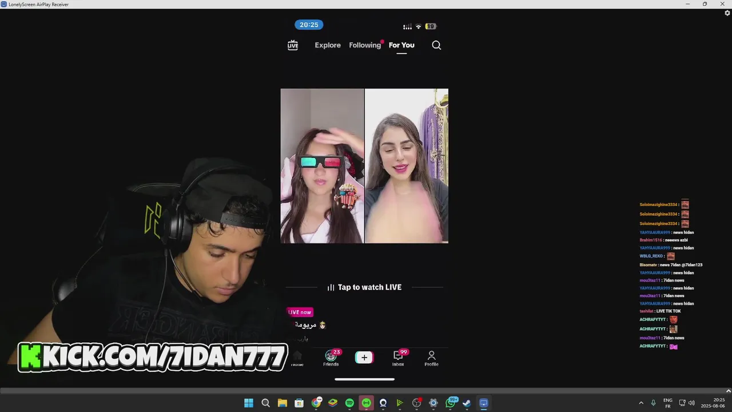
Task: Click chat message "LIVE TIK TOK"
Action: click(x=669, y=311)
